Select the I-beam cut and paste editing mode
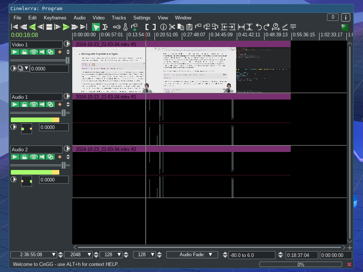This screenshot has width=363, height=272. click(x=105, y=27)
